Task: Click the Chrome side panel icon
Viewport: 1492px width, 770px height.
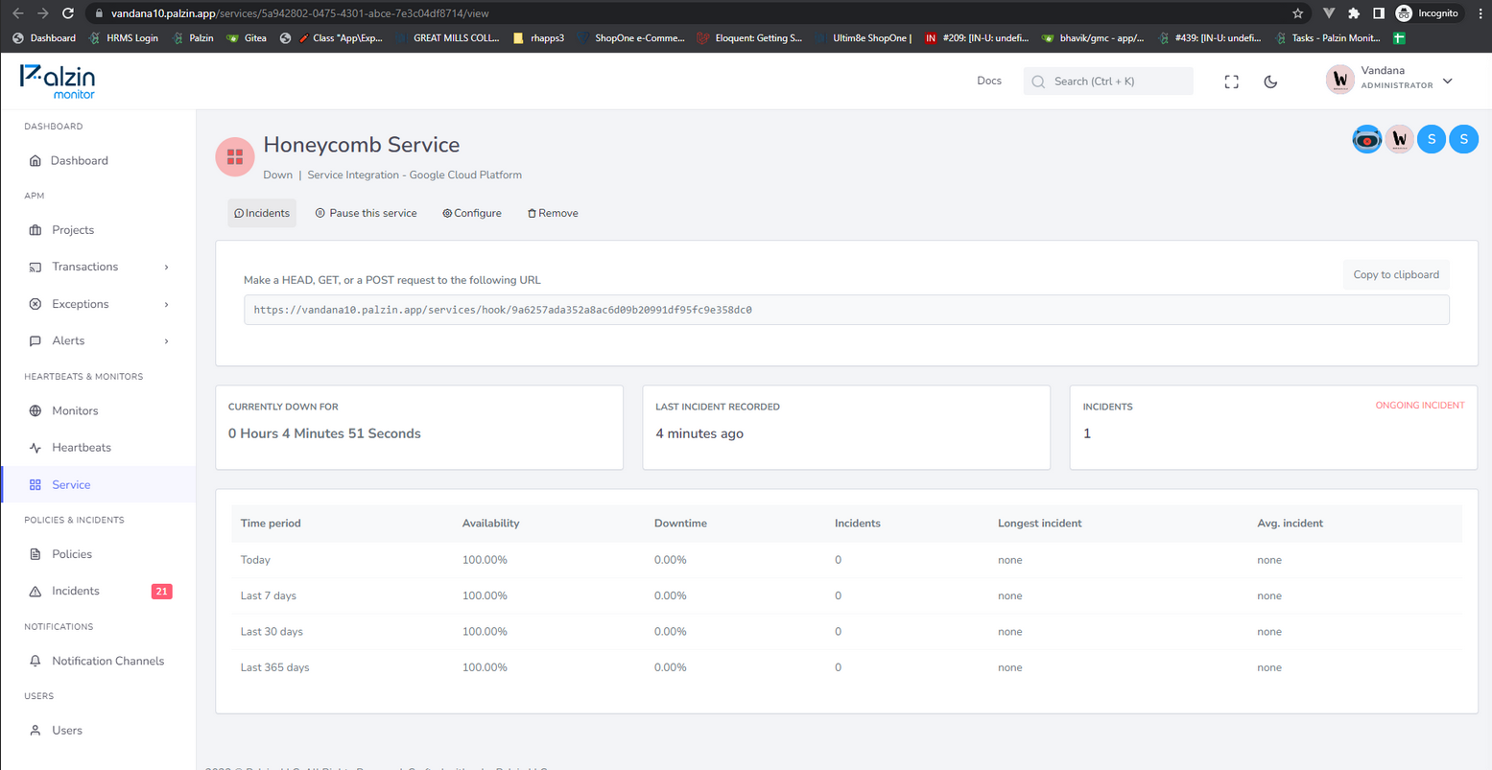Action: [1379, 13]
